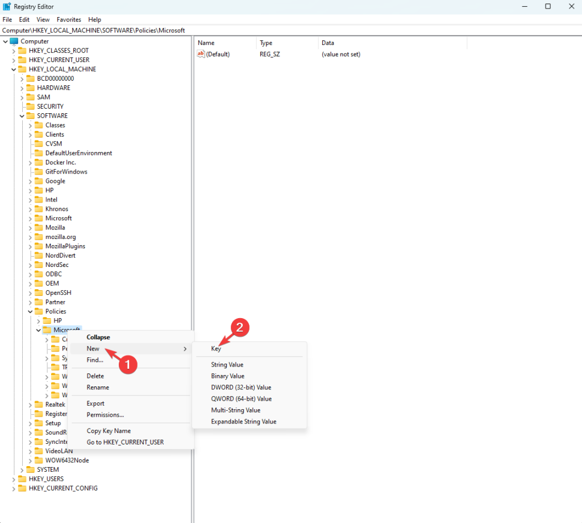The image size is (582, 523).
Task: Click the OpenSSH folder icon
Action: 39,293
